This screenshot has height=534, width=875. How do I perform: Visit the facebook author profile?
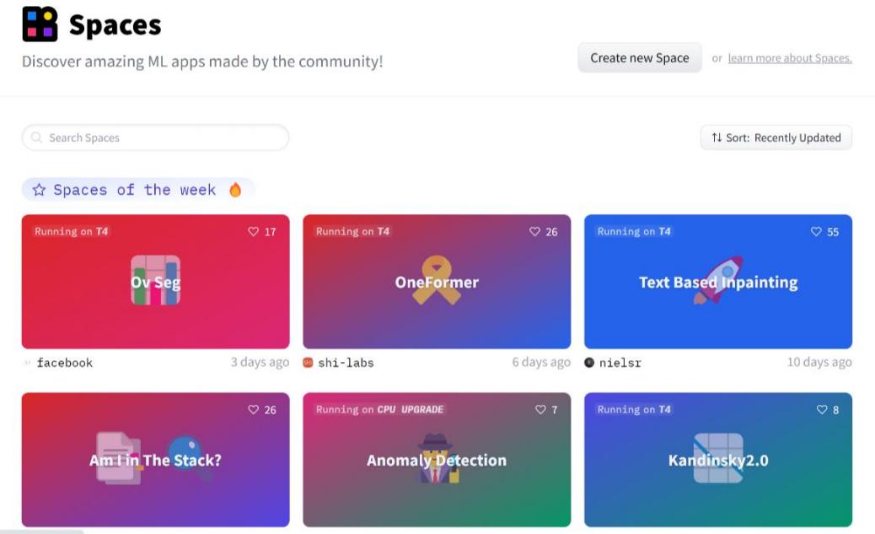[65, 363]
